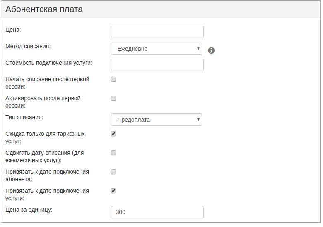Check Привязать к дате подключения абонента

[x=113, y=172]
